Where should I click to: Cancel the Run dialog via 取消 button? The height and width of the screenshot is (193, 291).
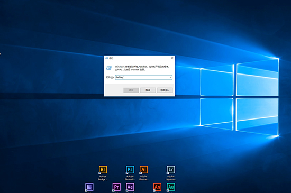148,90
